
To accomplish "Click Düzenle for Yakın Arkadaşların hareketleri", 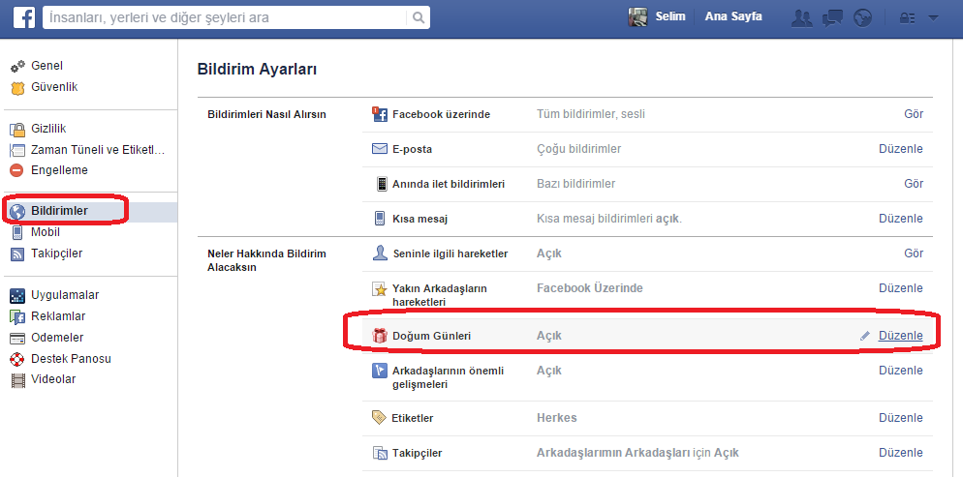I will click(900, 288).
